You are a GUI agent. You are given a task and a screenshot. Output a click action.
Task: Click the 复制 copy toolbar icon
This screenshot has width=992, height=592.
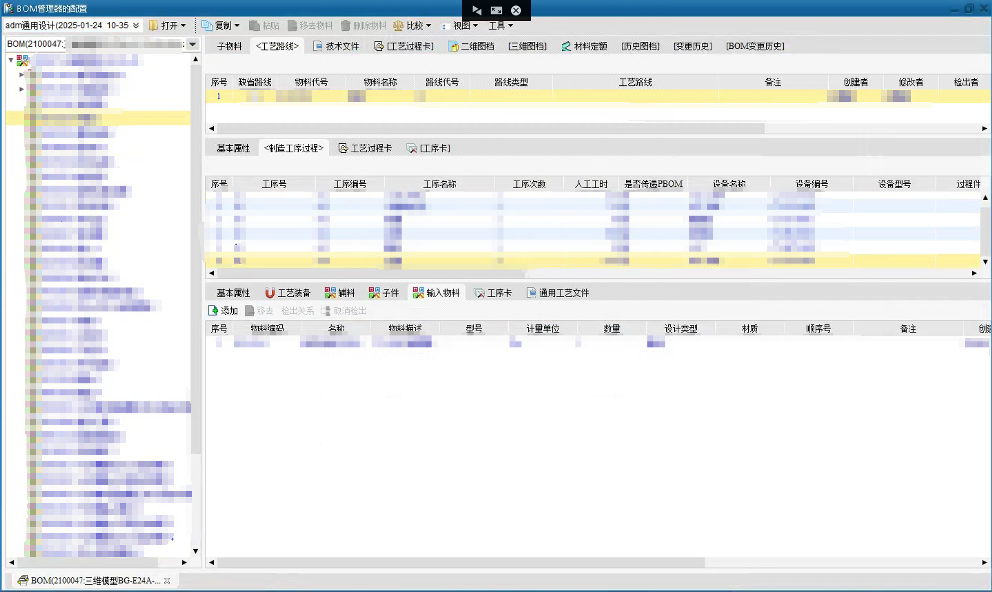[207, 25]
